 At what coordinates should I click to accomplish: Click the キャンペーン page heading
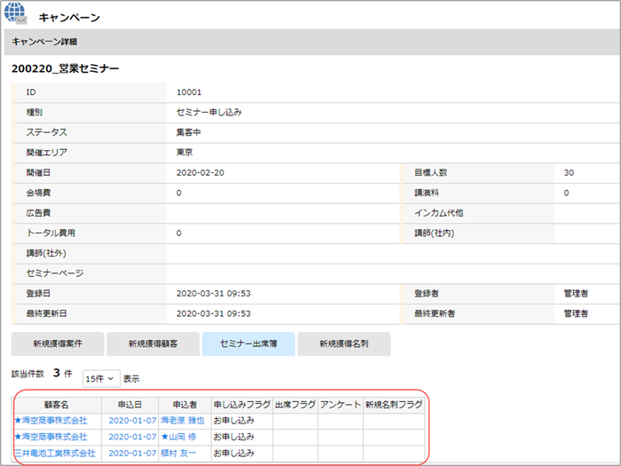[x=69, y=18]
